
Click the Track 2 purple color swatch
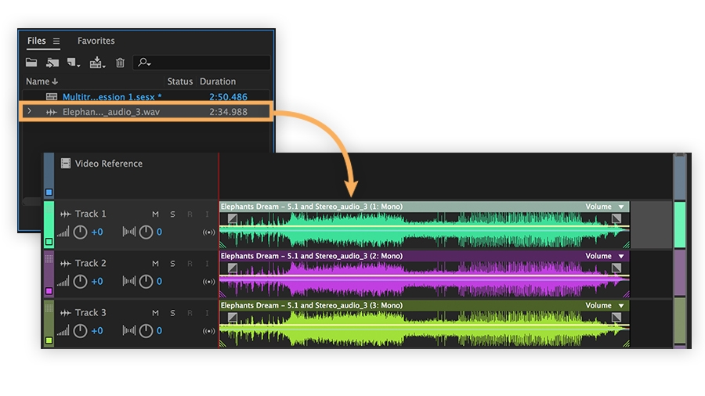point(49,291)
